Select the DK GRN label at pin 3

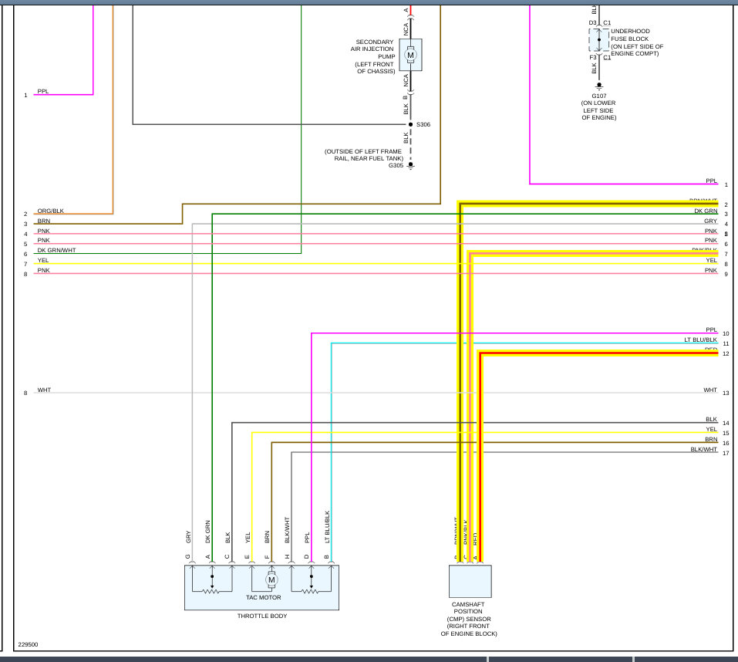pos(706,211)
